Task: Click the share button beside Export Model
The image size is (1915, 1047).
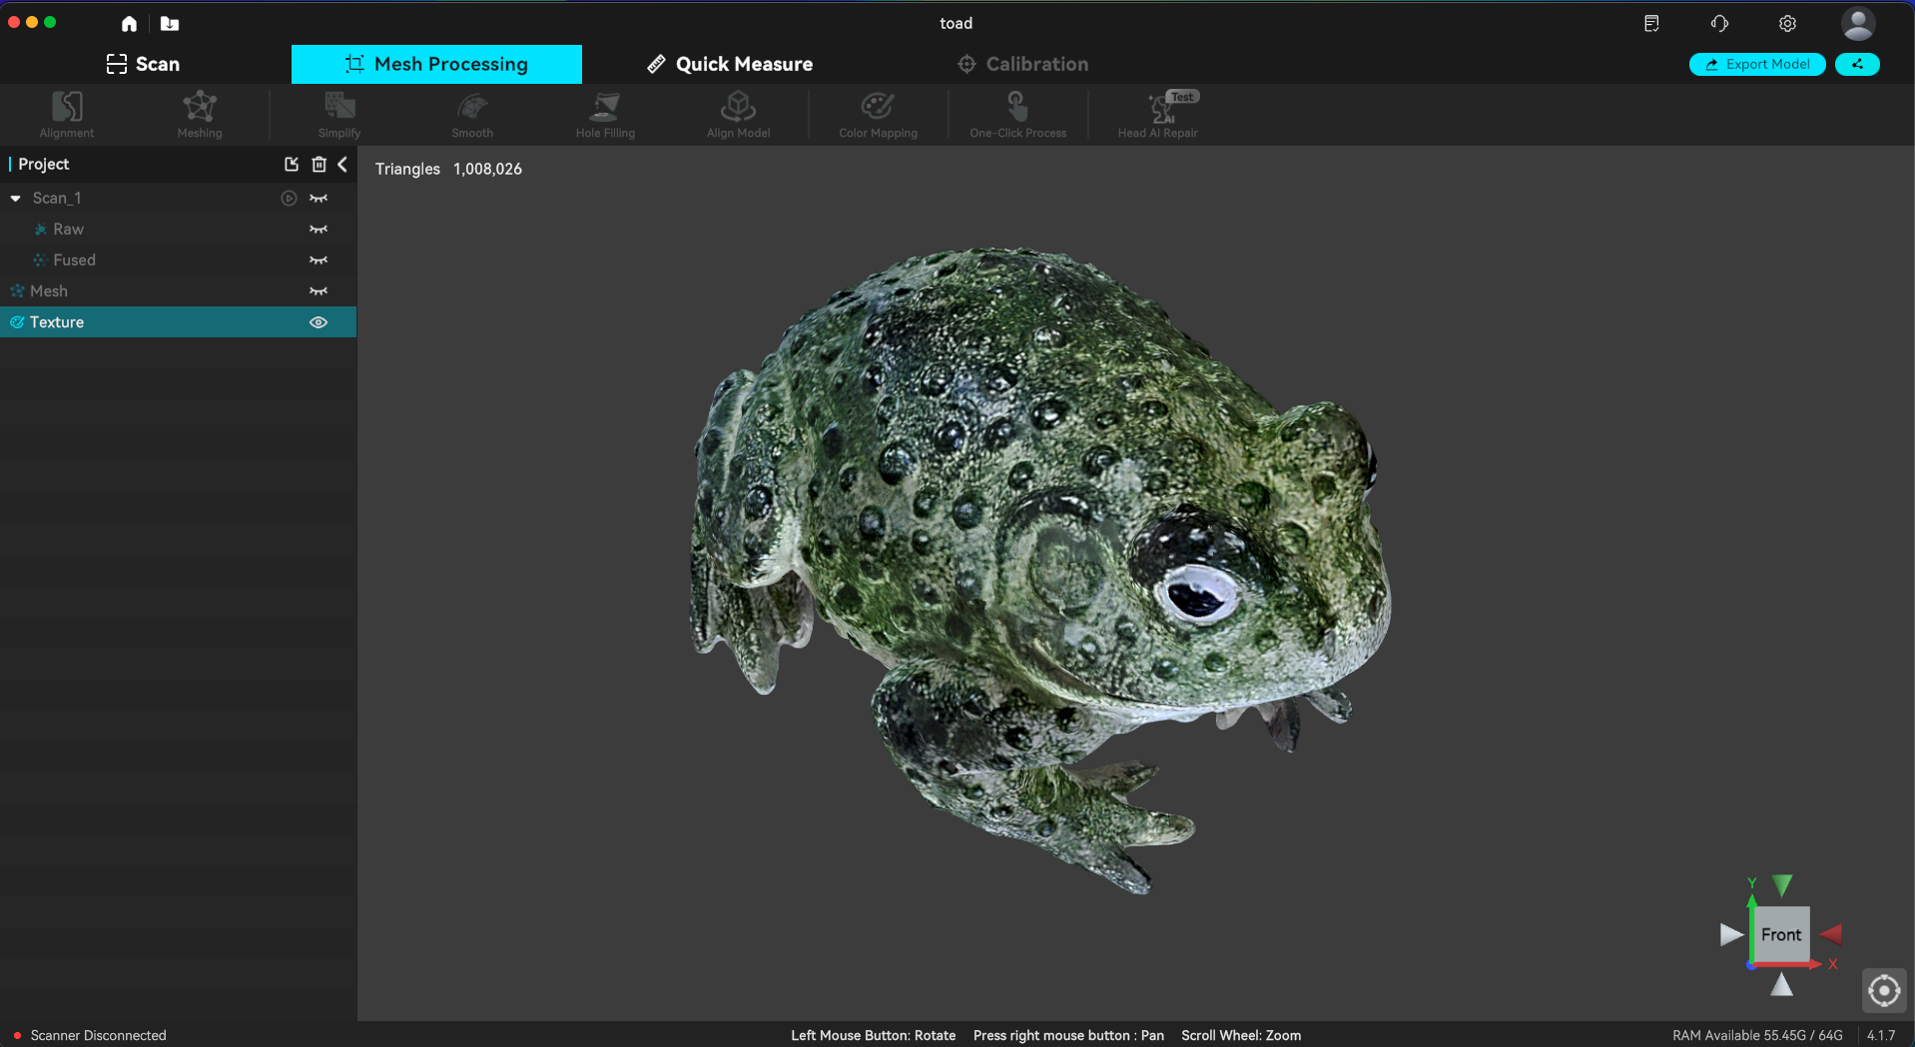Action: tap(1857, 64)
